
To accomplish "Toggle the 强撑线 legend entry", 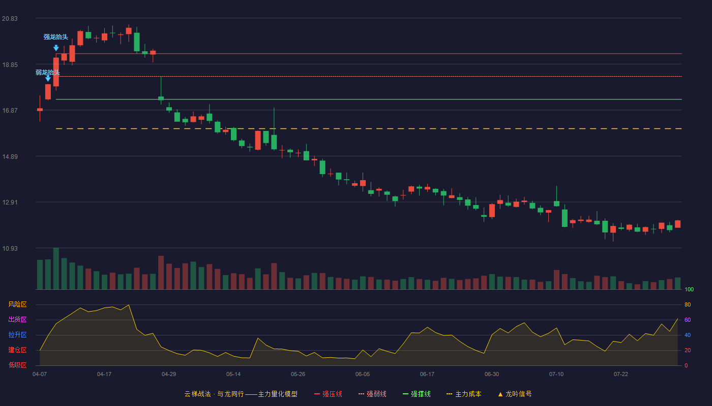I will pyautogui.click(x=417, y=394).
